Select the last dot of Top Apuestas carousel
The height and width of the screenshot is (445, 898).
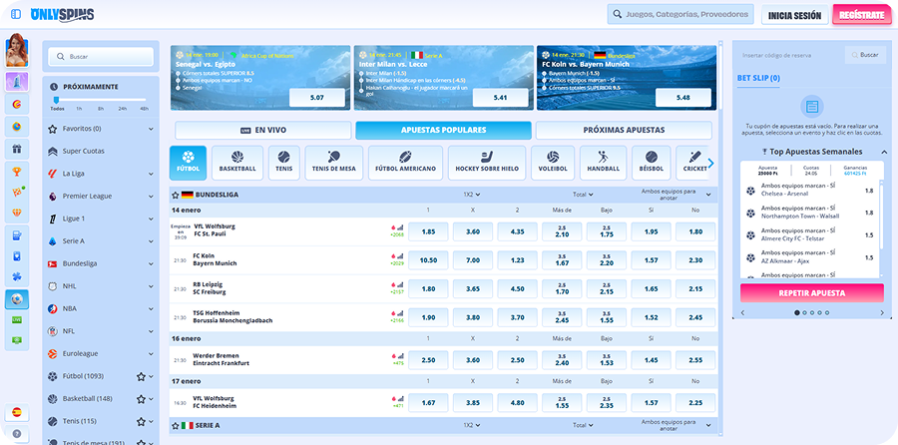tap(826, 312)
